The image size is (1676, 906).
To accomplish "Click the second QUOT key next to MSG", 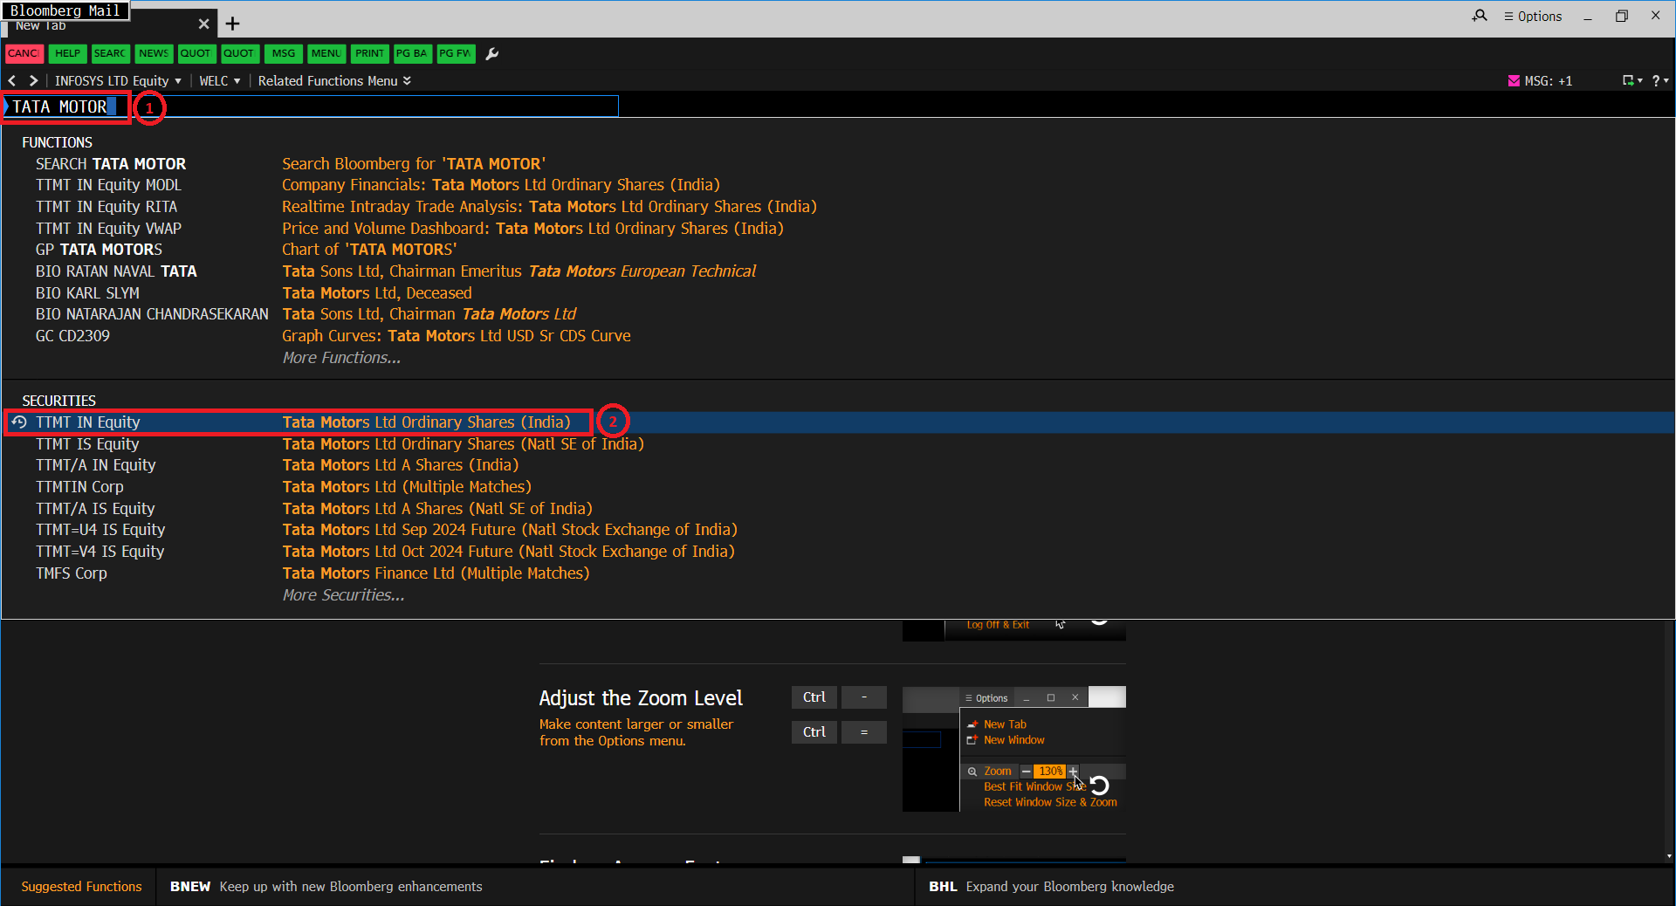I will pos(239,54).
